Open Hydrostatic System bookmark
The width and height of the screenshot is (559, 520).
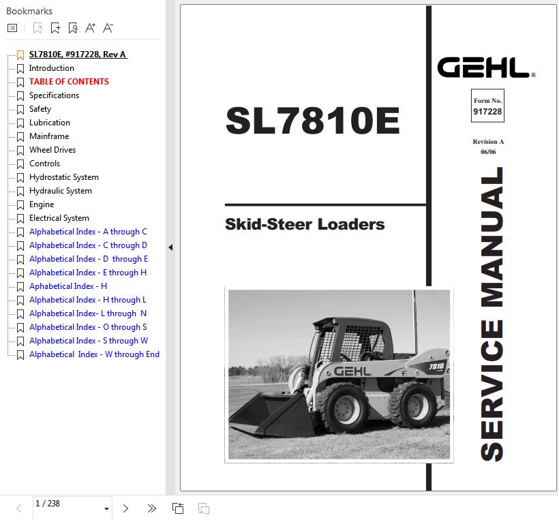[x=64, y=177]
